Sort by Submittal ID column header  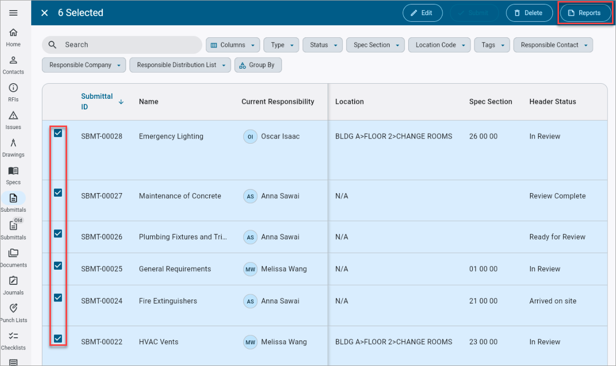pos(97,102)
